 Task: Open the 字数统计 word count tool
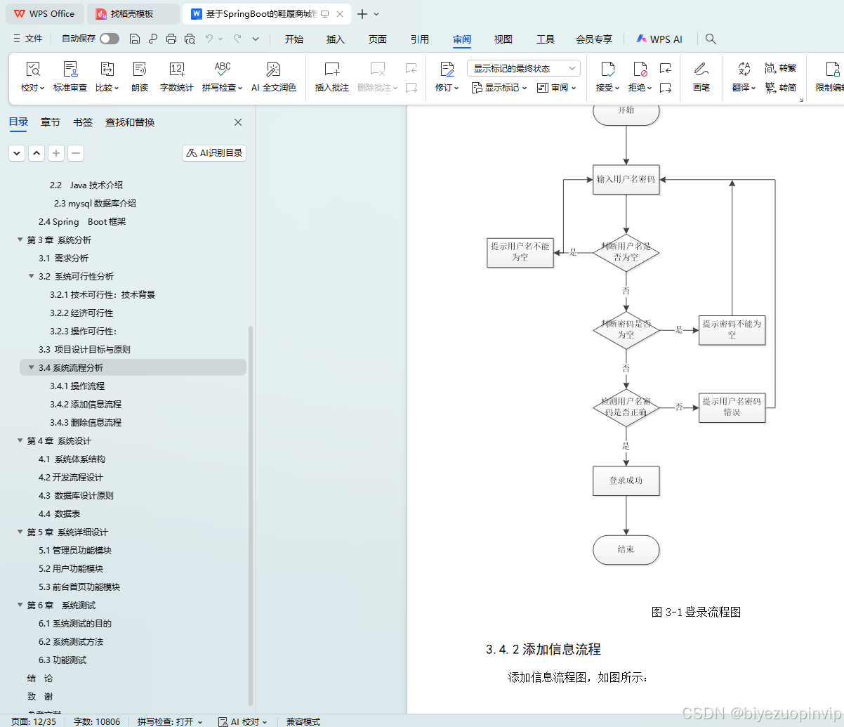pyautogui.click(x=177, y=76)
